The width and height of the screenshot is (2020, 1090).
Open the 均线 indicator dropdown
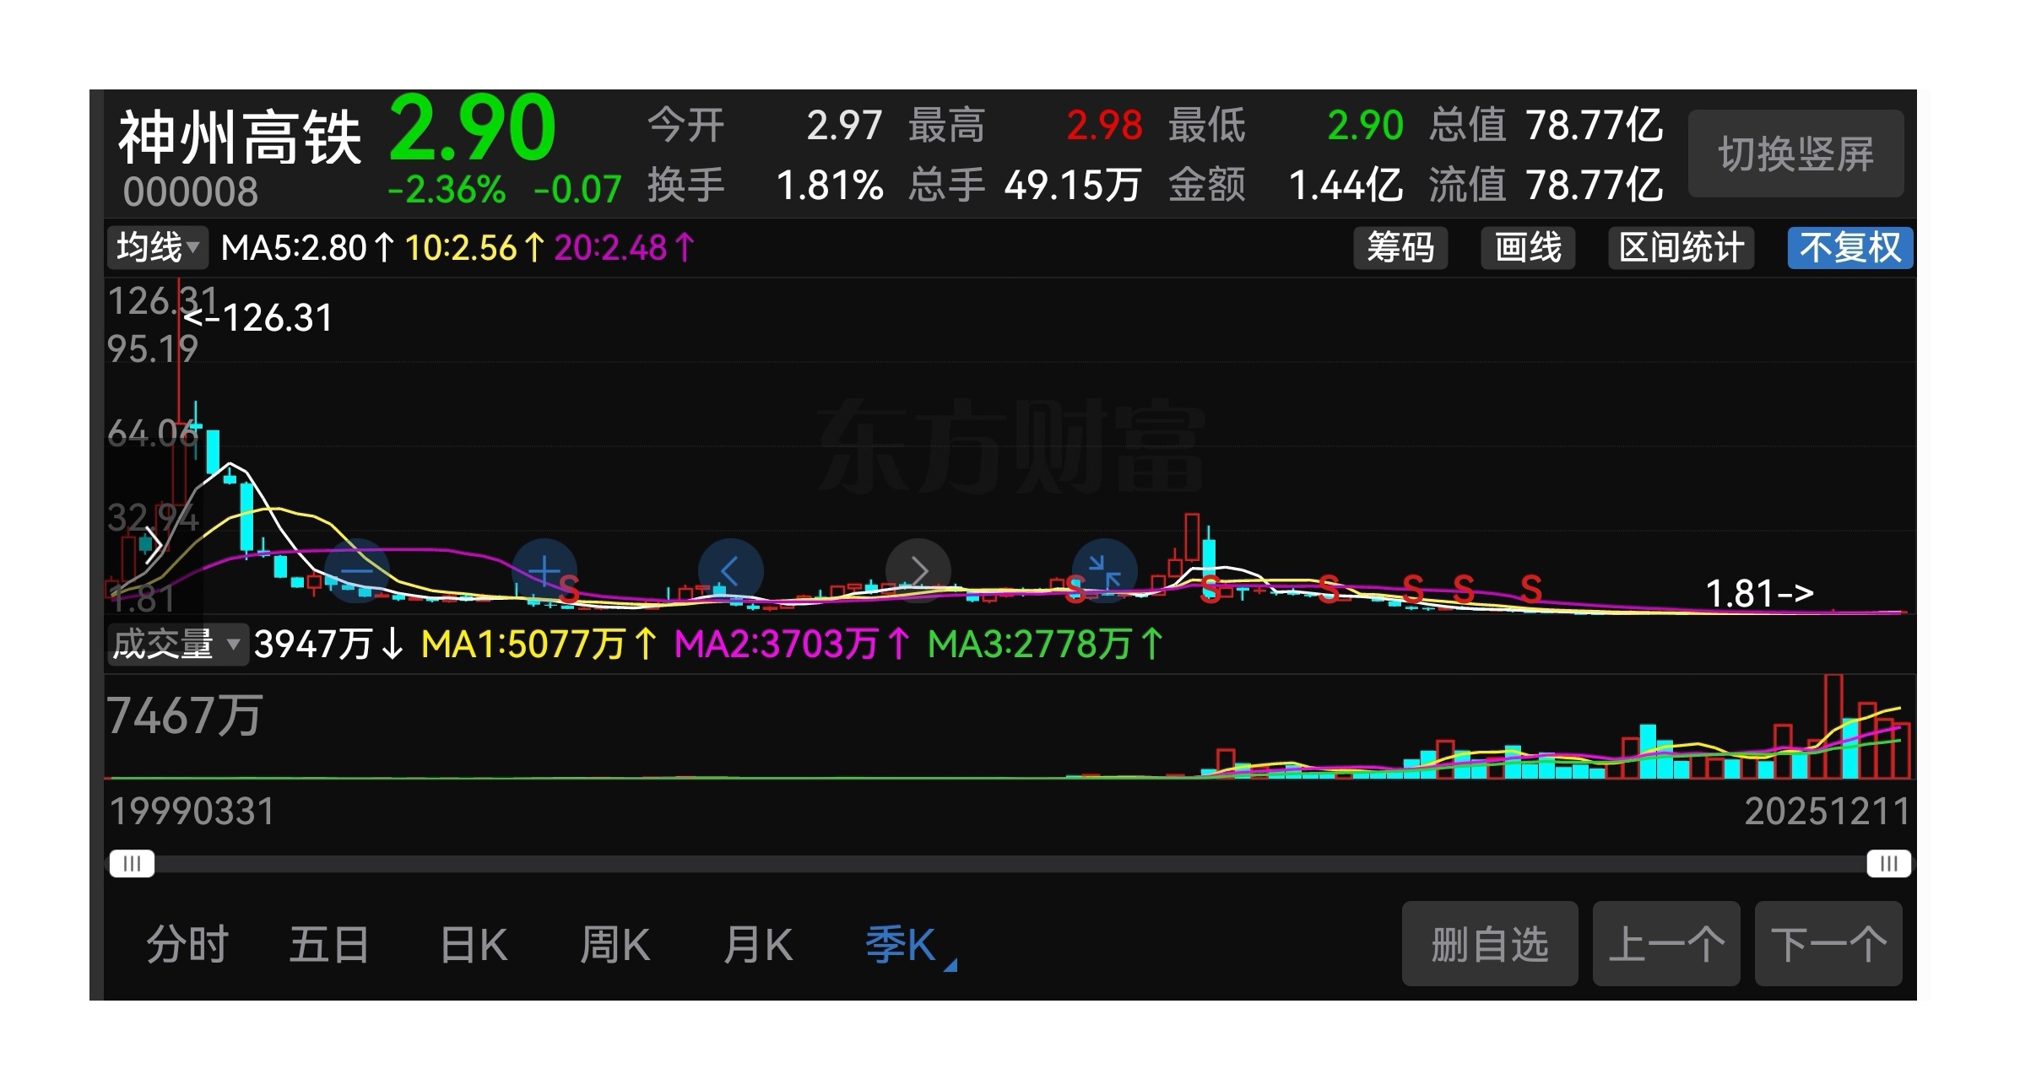(x=157, y=248)
